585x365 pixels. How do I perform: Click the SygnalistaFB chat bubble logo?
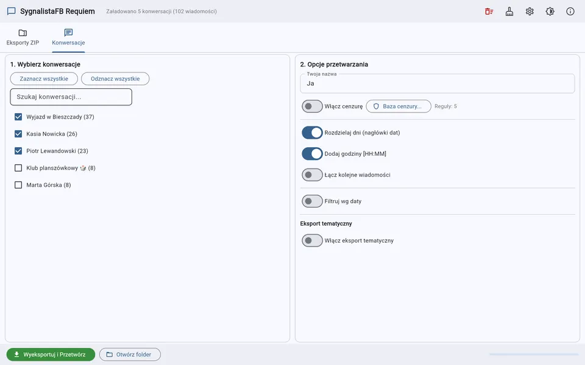point(12,11)
